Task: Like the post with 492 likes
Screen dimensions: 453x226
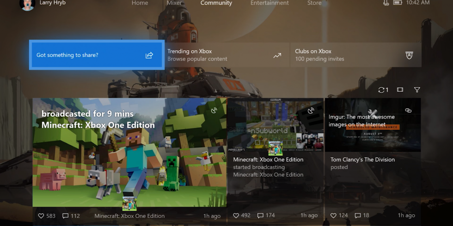Action: click(241, 215)
